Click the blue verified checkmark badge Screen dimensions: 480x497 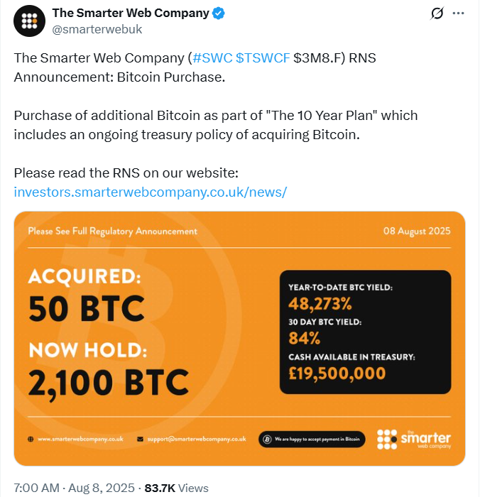[x=222, y=13]
